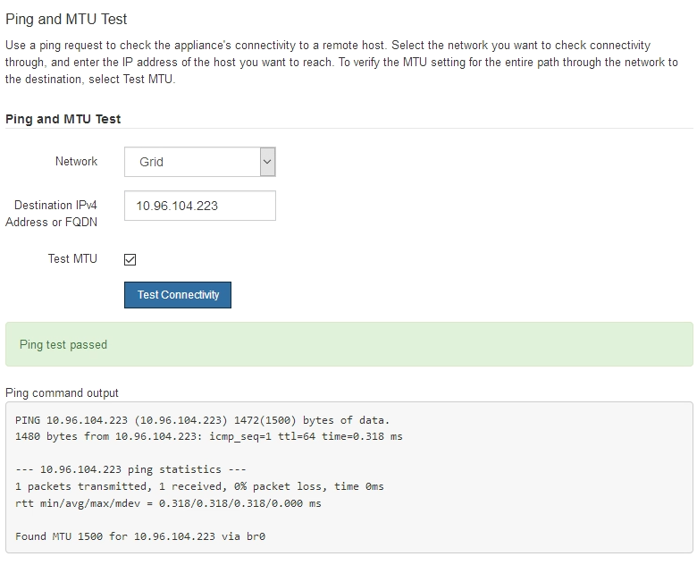Click the ping statistics separator line
The image size is (697, 565).
130,469
